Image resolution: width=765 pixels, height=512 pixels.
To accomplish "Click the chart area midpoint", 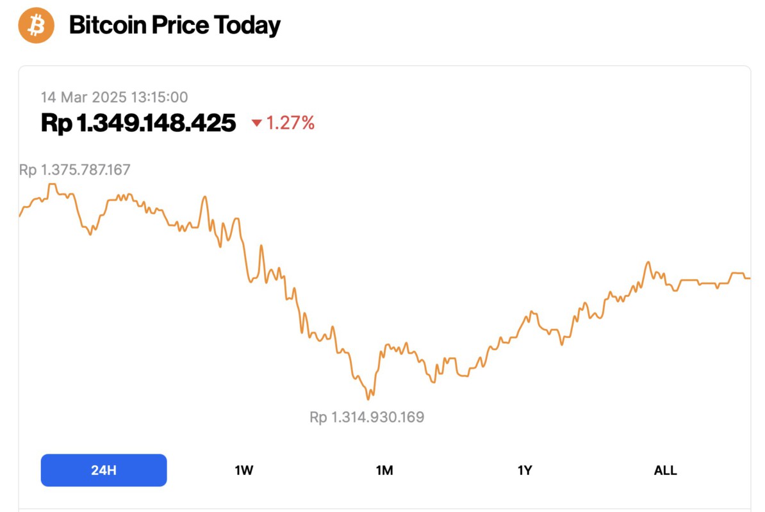I will click(x=384, y=288).
